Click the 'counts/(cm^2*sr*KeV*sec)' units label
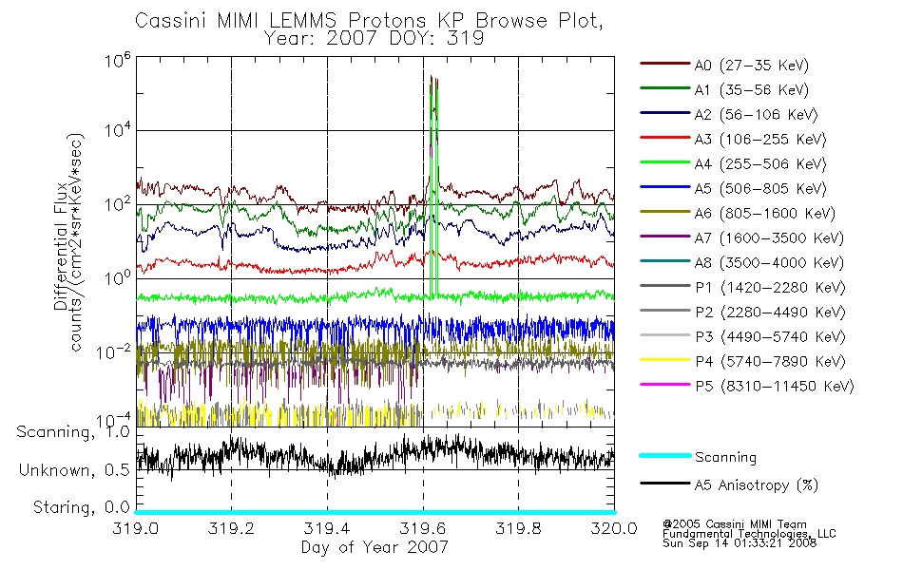Image resolution: width=903 pixels, height=570 pixels. coord(77,242)
